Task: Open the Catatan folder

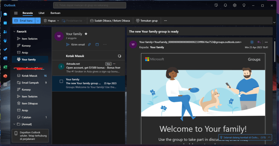Action: click(x=30, y=117)
